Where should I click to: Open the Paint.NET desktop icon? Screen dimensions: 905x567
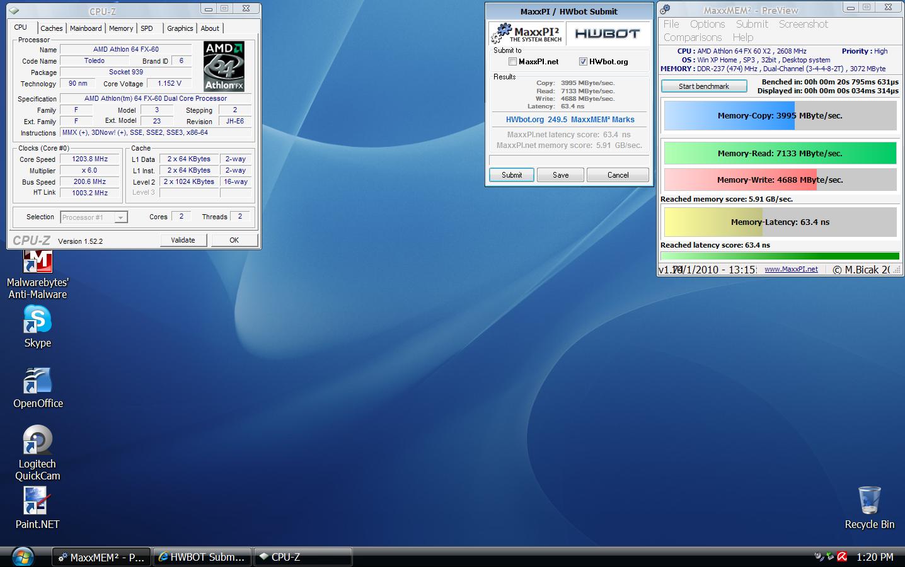click(x=37, y=508)
